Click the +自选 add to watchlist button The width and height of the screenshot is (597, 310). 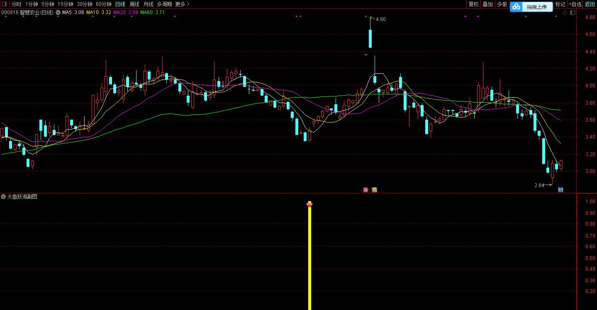[x=575, y=4]
